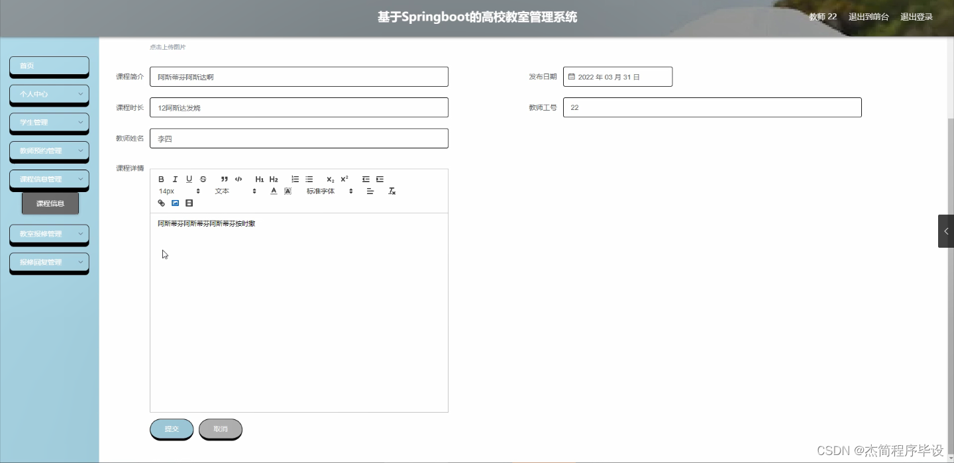Viewport: 954px width, 463px height.
Task: Toggle bullet list formatting
Action: [x=309, y=179]
